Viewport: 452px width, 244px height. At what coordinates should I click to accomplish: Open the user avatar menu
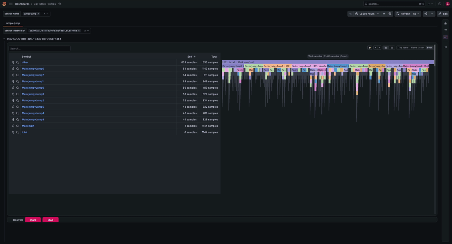pyautogui.click(x=447, y=4)
